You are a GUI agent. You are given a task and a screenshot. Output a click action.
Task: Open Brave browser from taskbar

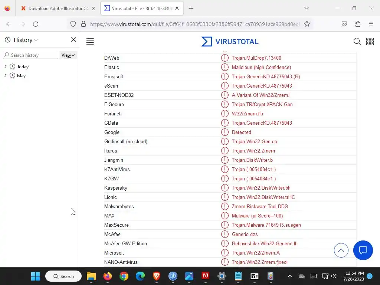(x=156, y=276)
